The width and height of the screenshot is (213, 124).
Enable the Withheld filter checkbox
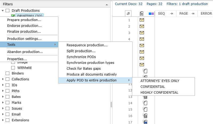click(13, 68)
